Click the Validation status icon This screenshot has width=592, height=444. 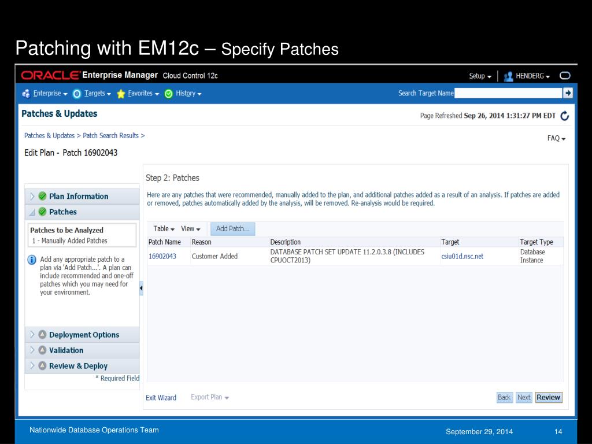43,350
